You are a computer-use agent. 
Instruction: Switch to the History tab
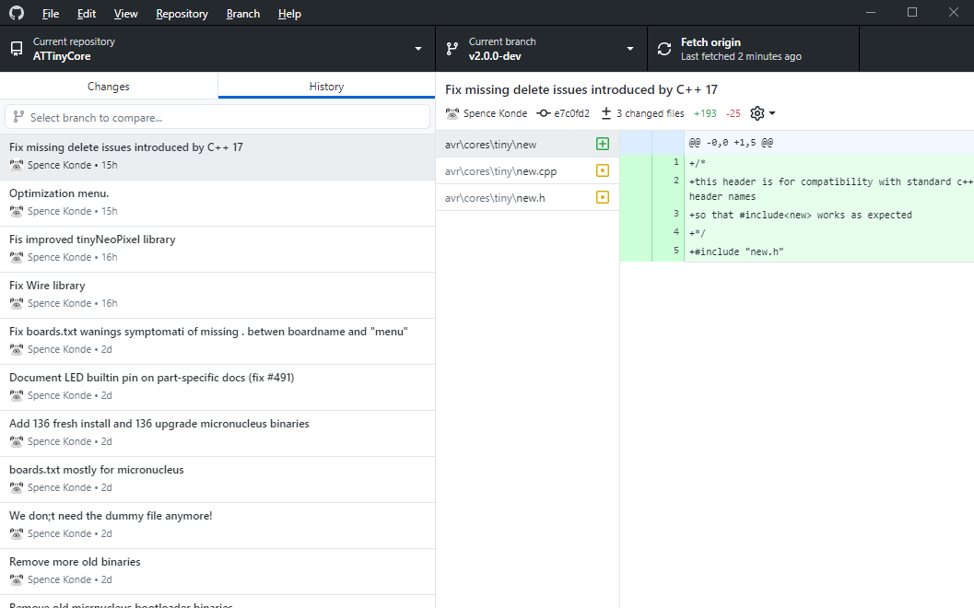pos(325,85)
